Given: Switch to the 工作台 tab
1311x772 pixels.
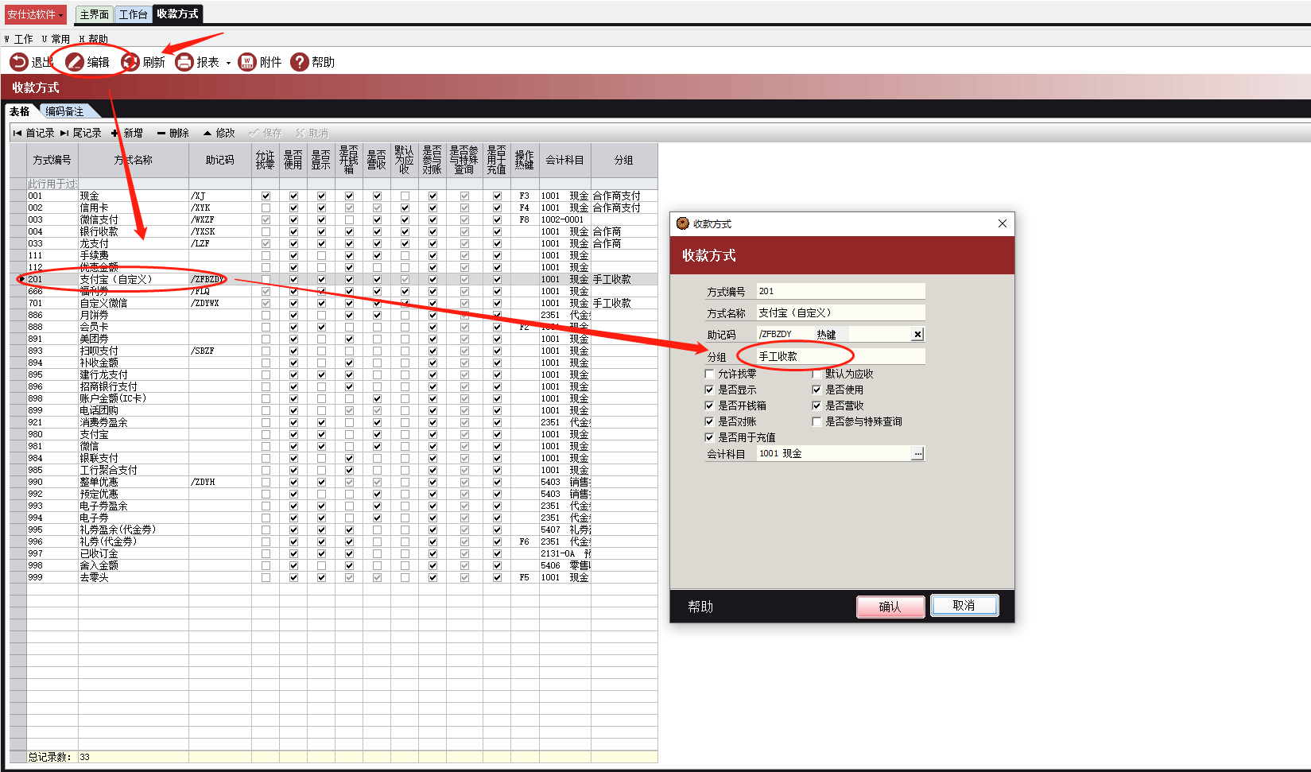Looking at the screenshot, I should point(133,14).
